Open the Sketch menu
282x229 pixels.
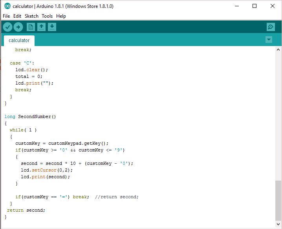(x=31, y=16)
